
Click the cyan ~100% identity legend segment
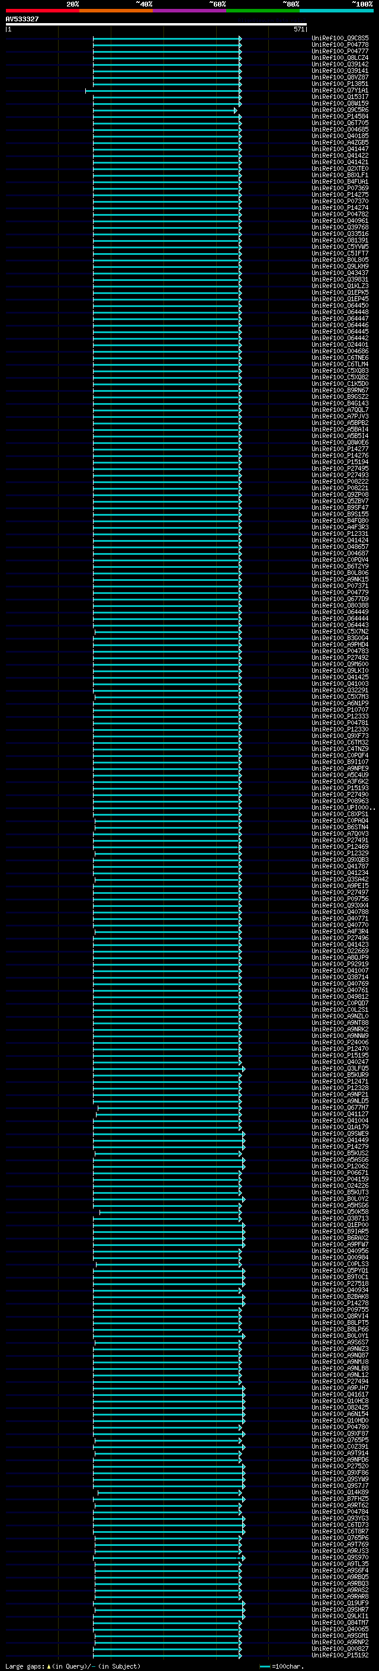click(336, 11)
